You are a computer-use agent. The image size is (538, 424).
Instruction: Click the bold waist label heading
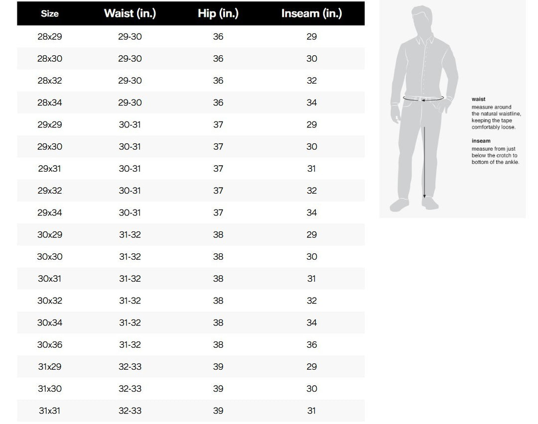pos(478,99)
